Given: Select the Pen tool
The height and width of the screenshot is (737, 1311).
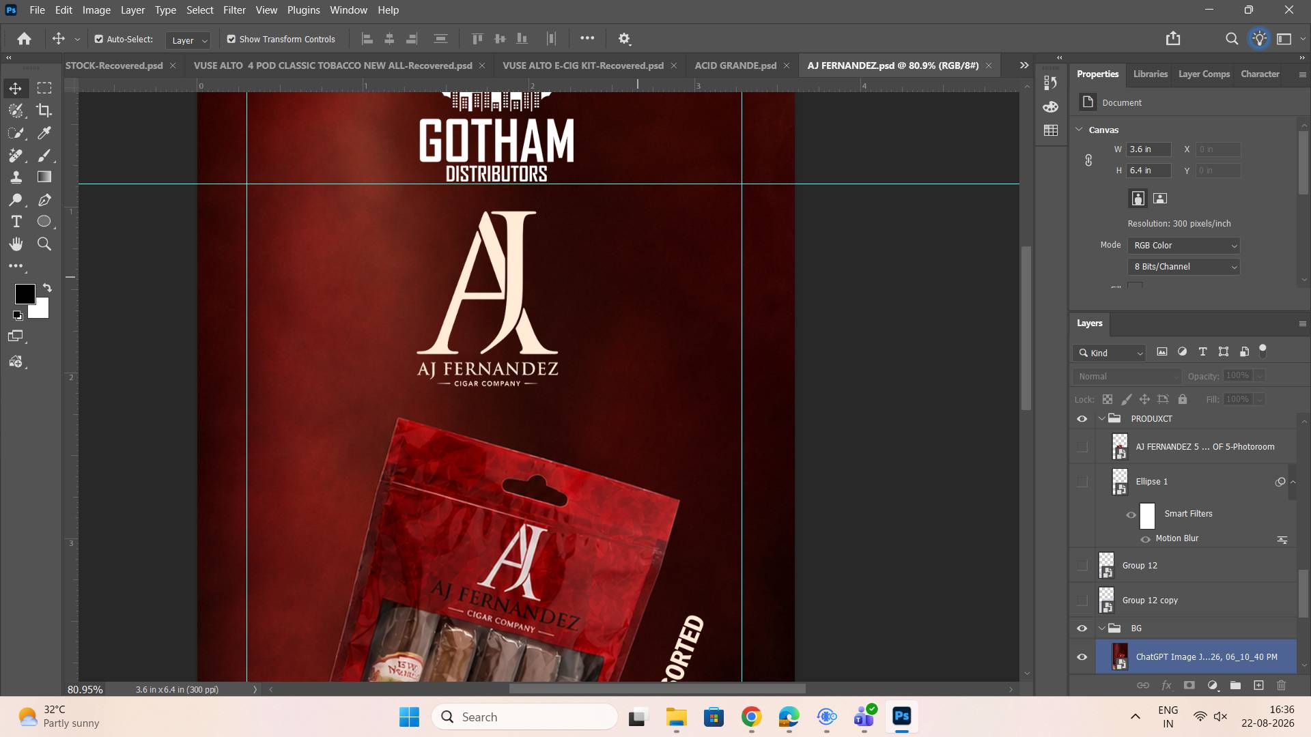Looking at the screenshot, I should (x=44, y=200).
